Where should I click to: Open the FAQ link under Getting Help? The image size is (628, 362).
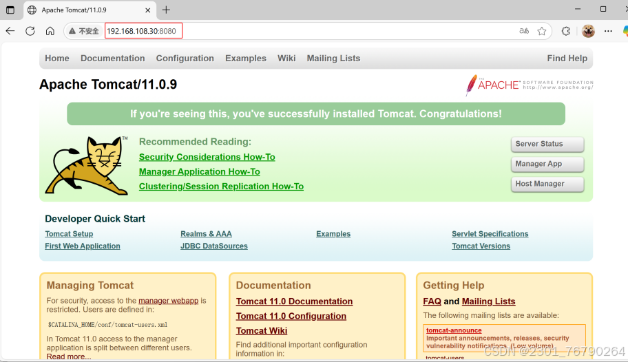click(432, 301)
